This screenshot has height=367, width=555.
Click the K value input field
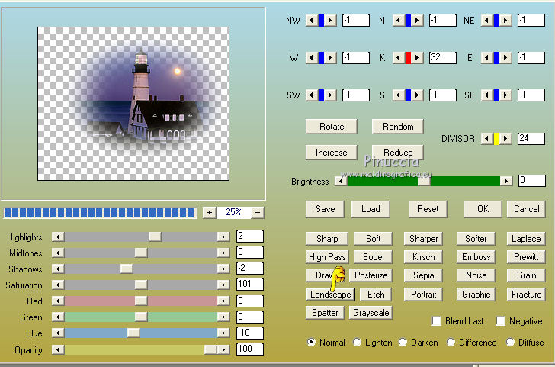[x=442, y=57]
